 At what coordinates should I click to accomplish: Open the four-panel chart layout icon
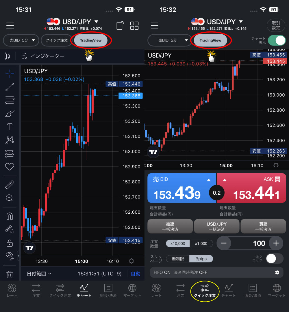[134, 26]
